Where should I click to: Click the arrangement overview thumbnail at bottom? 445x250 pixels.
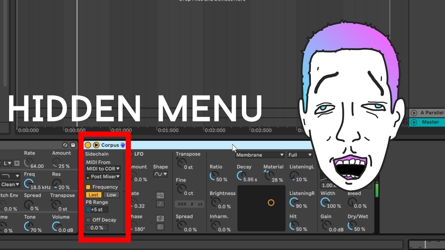click(426, 244)
